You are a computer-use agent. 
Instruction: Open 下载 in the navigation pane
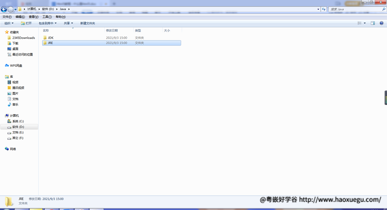click(15, 43)
